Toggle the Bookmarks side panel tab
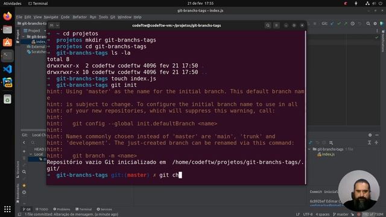 (17, 193)
